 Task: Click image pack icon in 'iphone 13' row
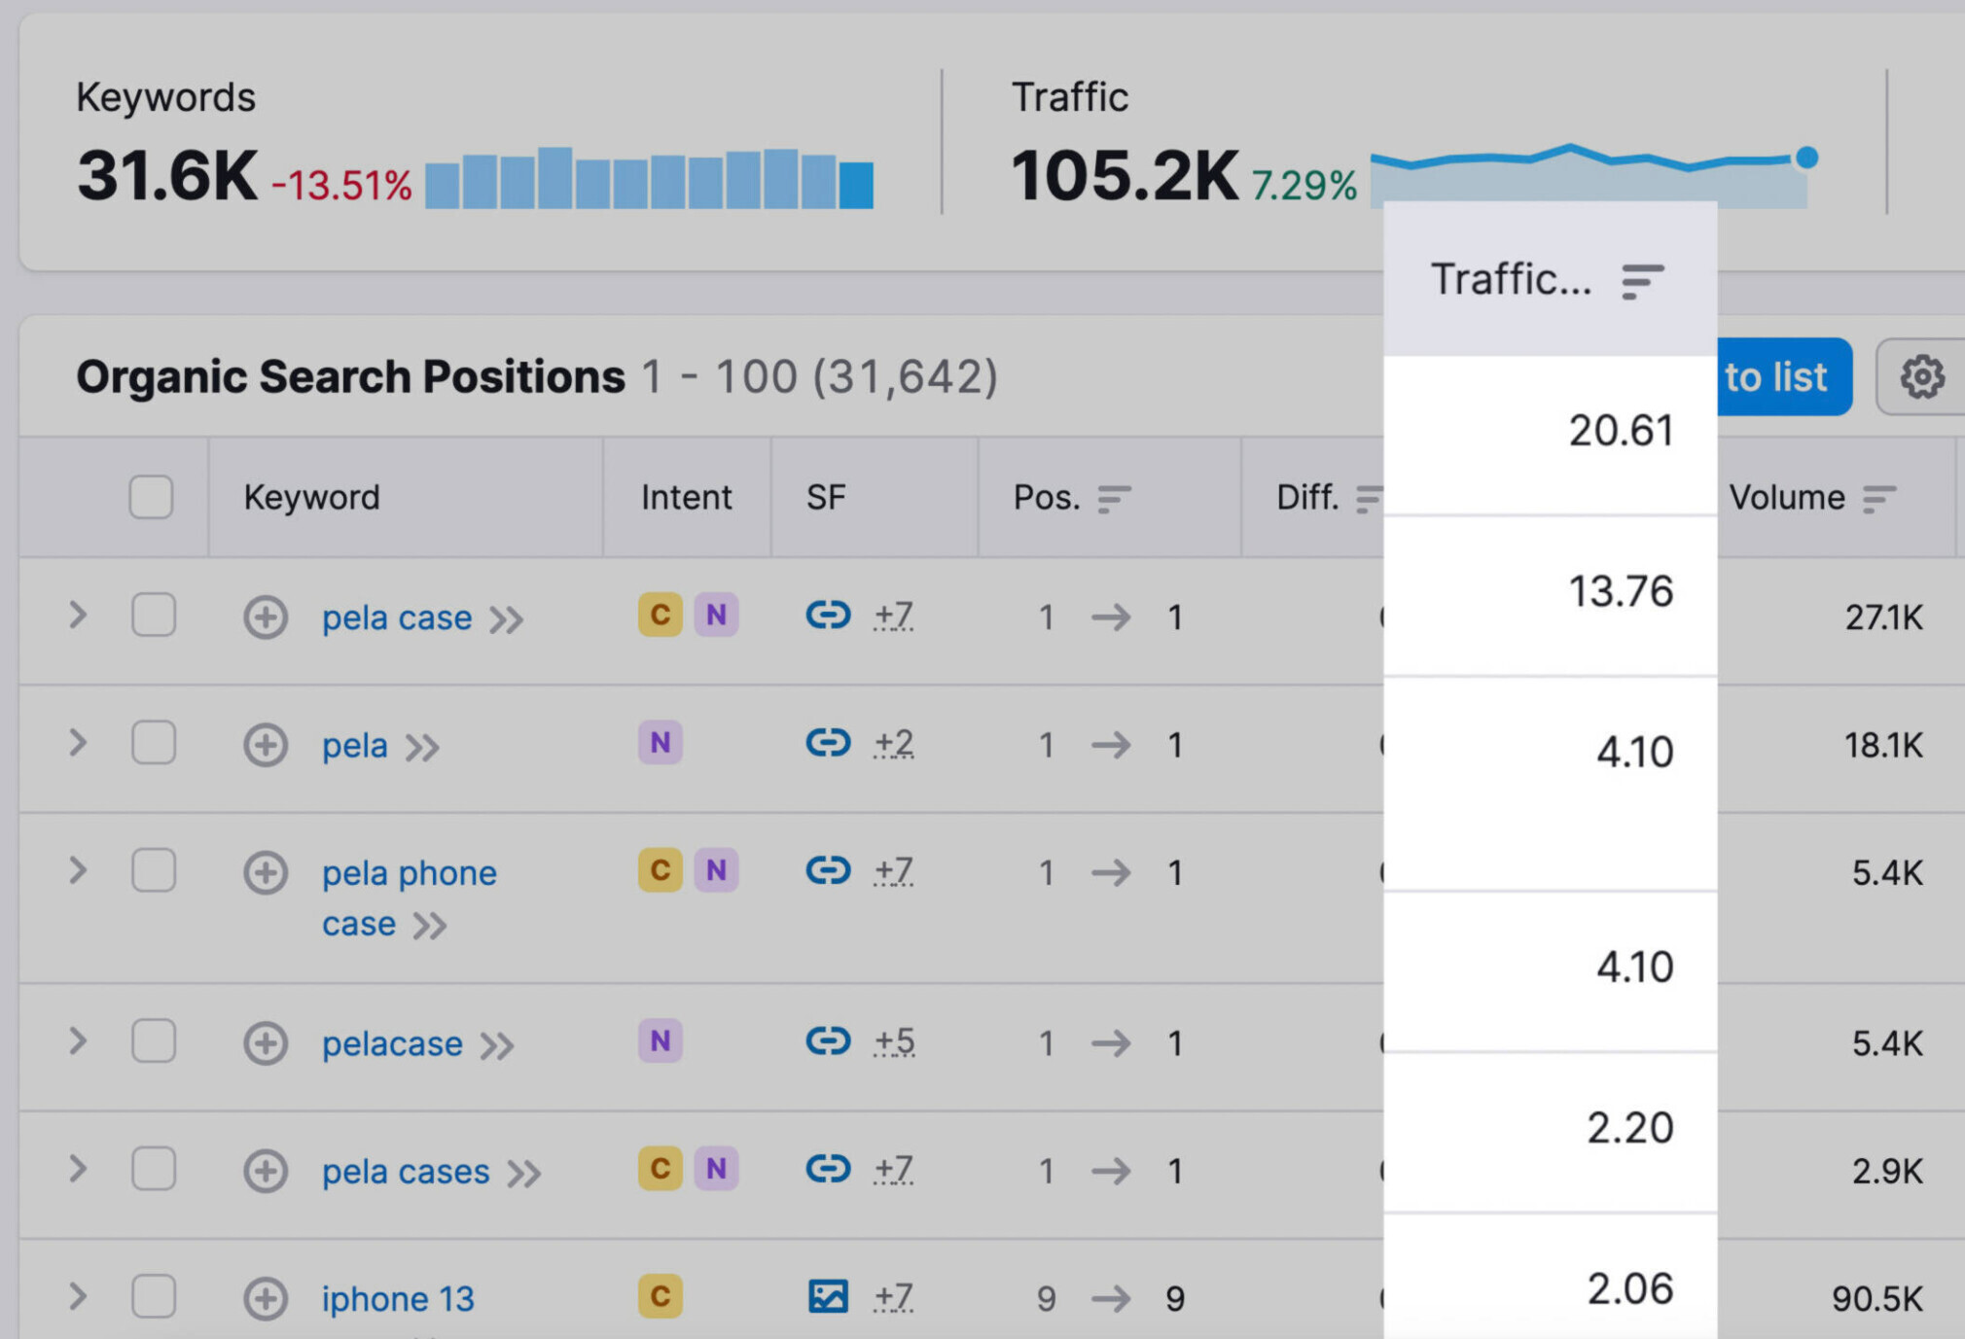pos(828,1296)
